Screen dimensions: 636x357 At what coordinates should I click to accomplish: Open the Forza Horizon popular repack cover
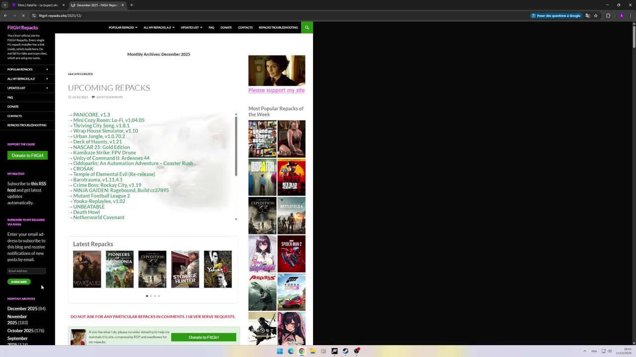291,292
